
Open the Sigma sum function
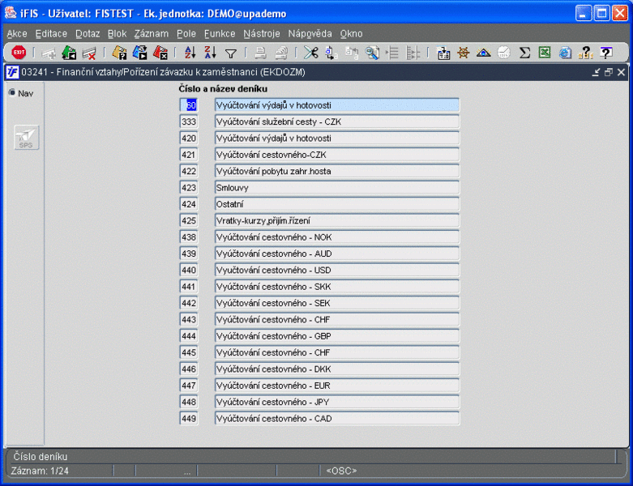[524, 53]
